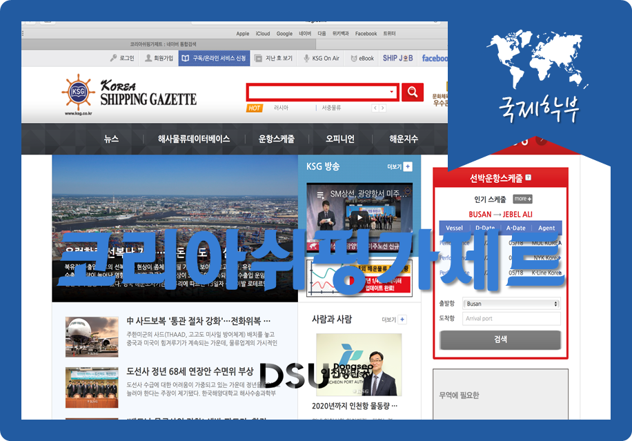Click the 검색 schedule search button
The image size is (632, 441).
500,340
